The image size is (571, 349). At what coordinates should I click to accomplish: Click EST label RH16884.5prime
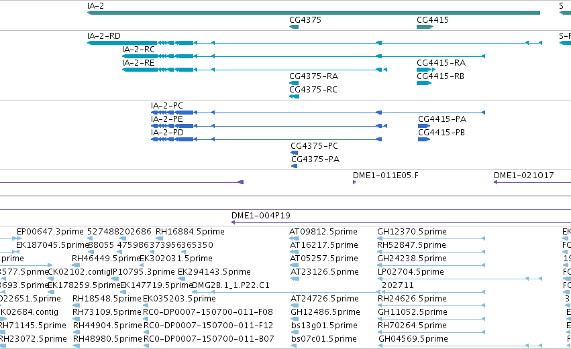tap(190, 232)
